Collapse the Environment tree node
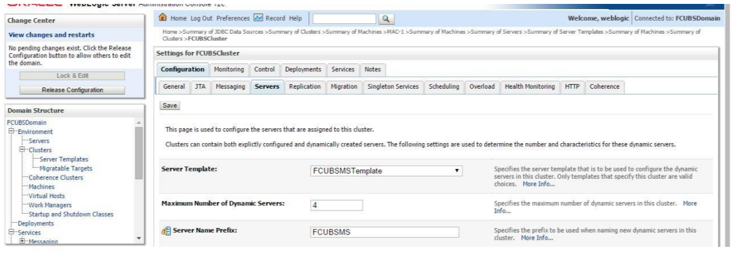The image size is (736, 261). (11, 131)
